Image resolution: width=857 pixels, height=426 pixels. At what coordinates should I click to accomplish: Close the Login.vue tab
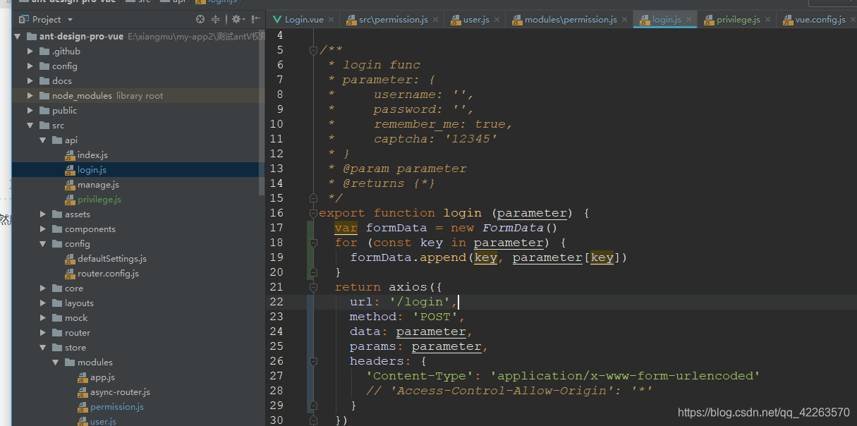[332, 20]
